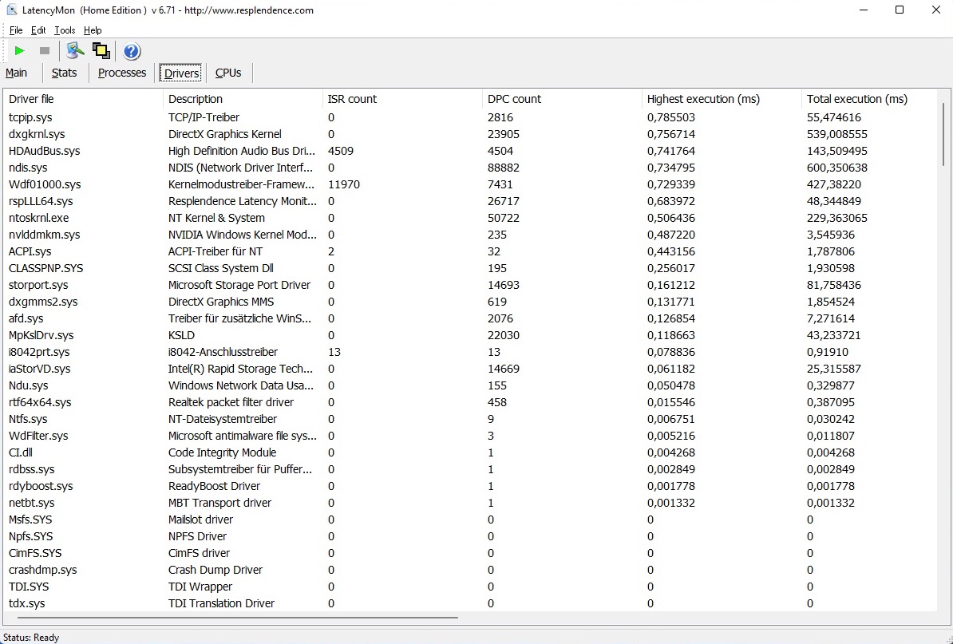Viewport: 953px width, 644px height.
Task: Sort by Total execution (ms) header
Action: (869, 99)
